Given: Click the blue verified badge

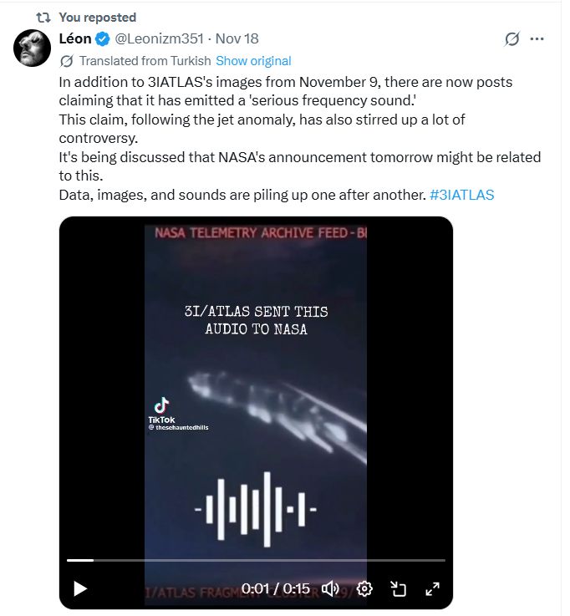Looking at the screenshot, I should [103, 38].
